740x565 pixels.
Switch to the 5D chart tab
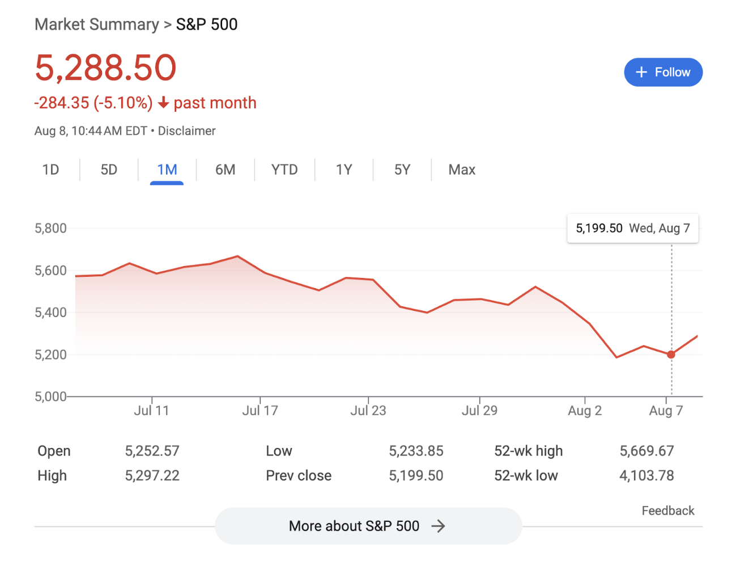109,170
